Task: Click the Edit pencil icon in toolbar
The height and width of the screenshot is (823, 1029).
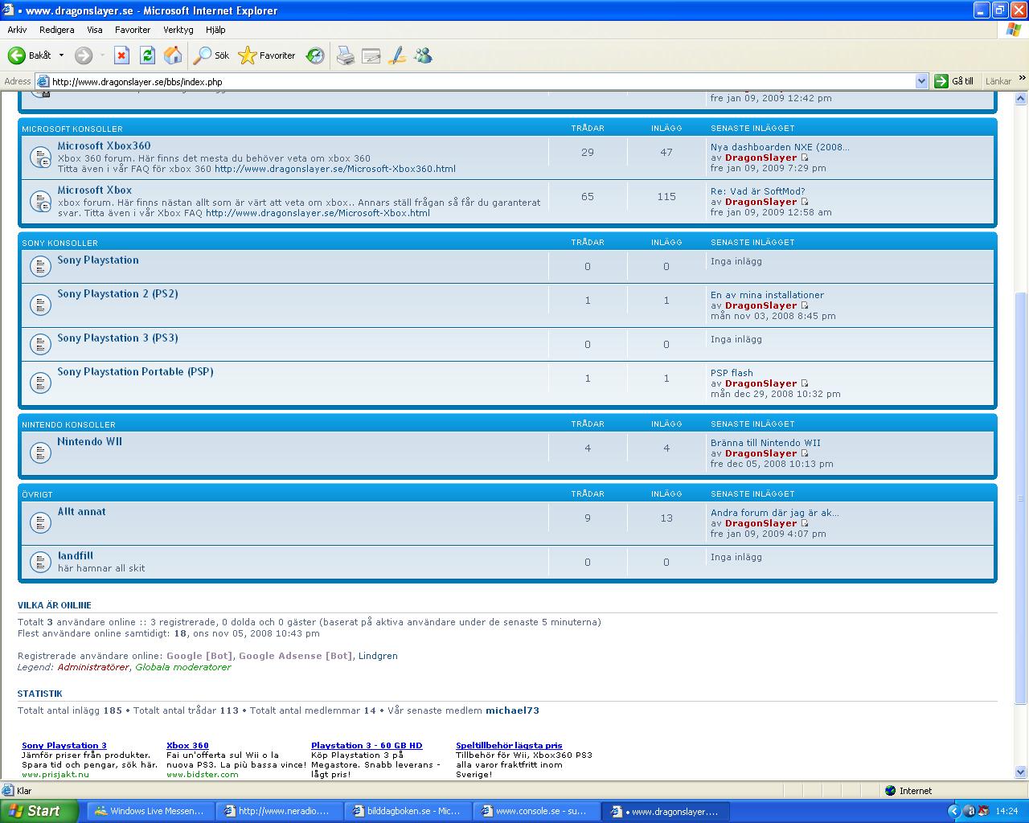Action: 397,55
